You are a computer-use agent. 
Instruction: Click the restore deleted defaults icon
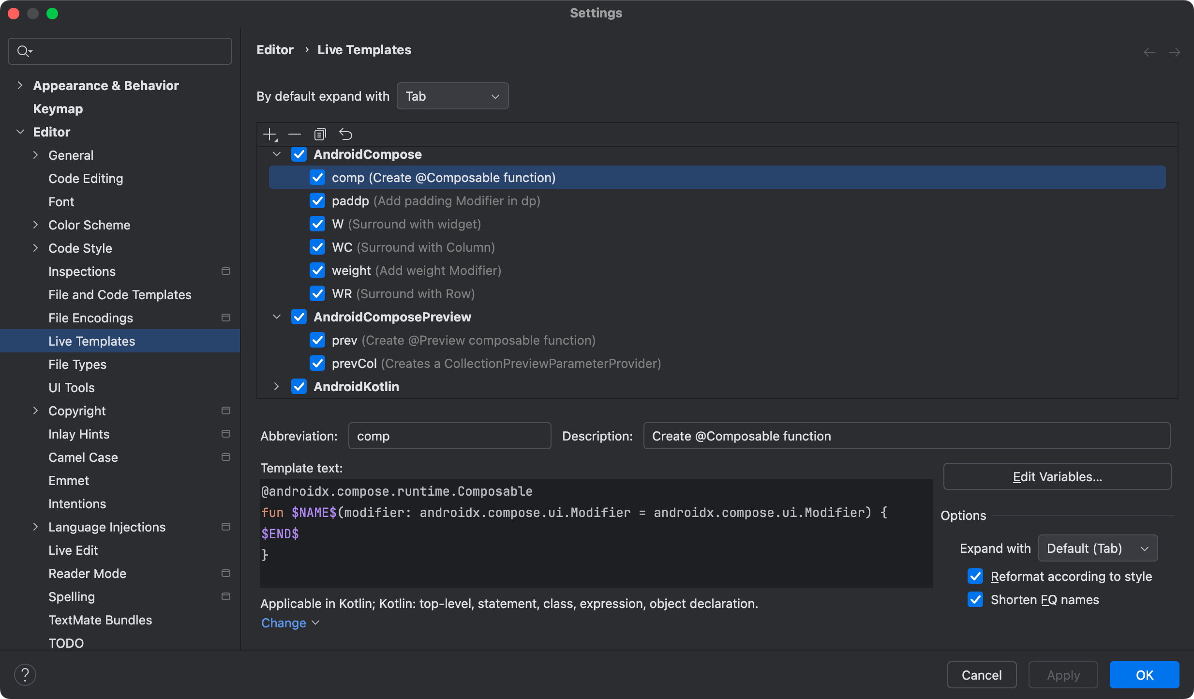(x=345, y=134)
